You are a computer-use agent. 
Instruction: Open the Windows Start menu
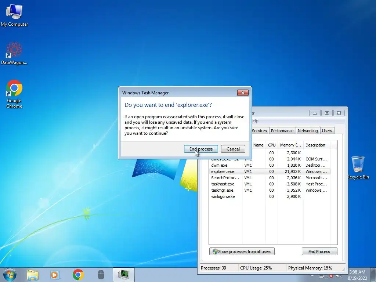pyautogui.click(x=10, y=275)
